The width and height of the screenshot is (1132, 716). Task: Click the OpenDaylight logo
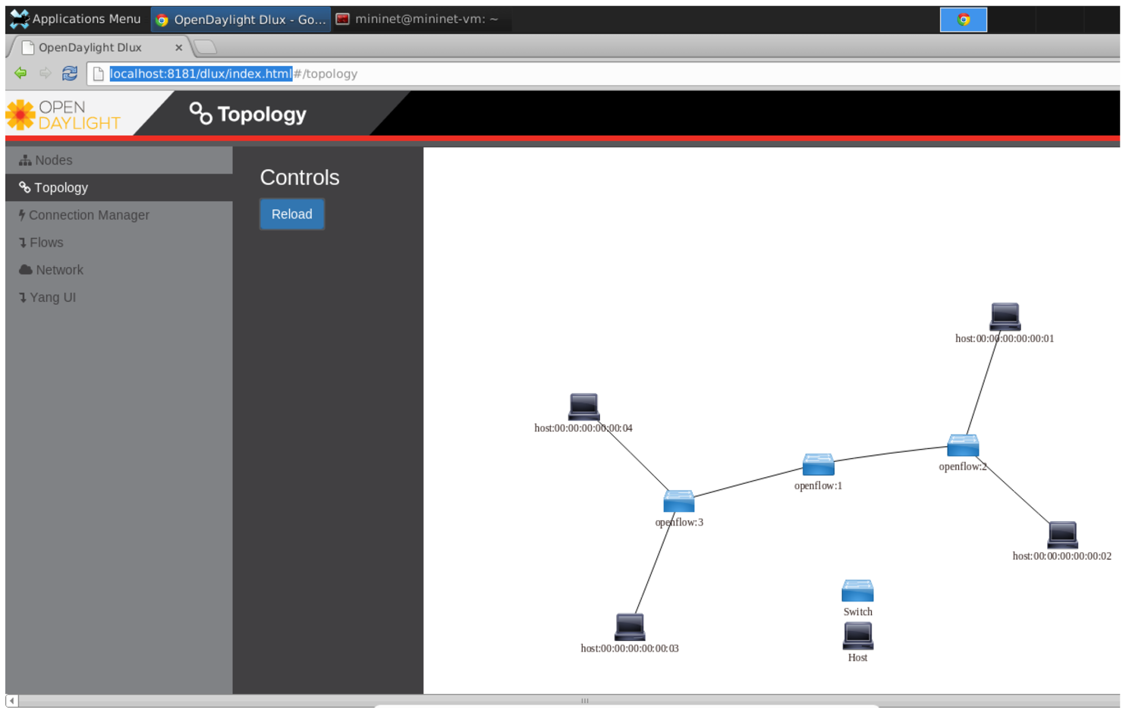[64, 115]
